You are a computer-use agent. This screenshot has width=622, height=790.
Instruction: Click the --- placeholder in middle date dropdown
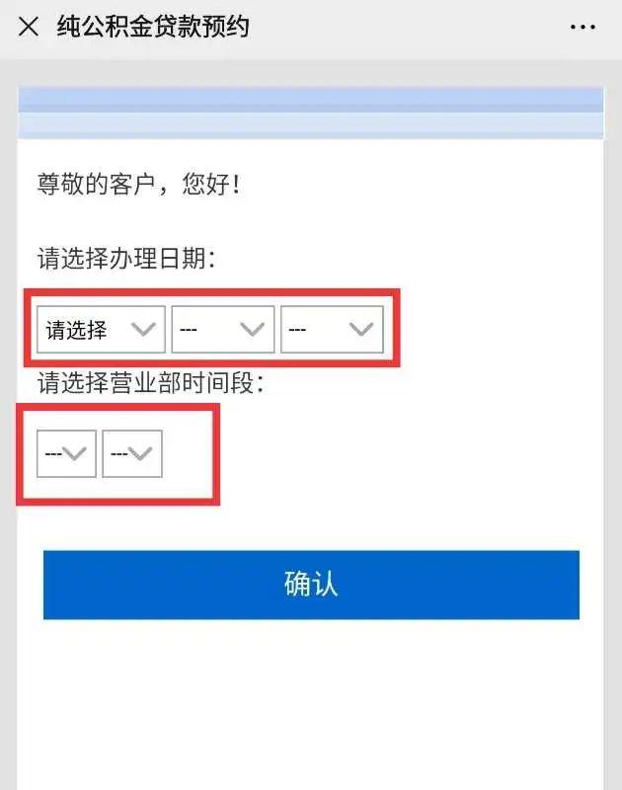click(x=188, y=330)
